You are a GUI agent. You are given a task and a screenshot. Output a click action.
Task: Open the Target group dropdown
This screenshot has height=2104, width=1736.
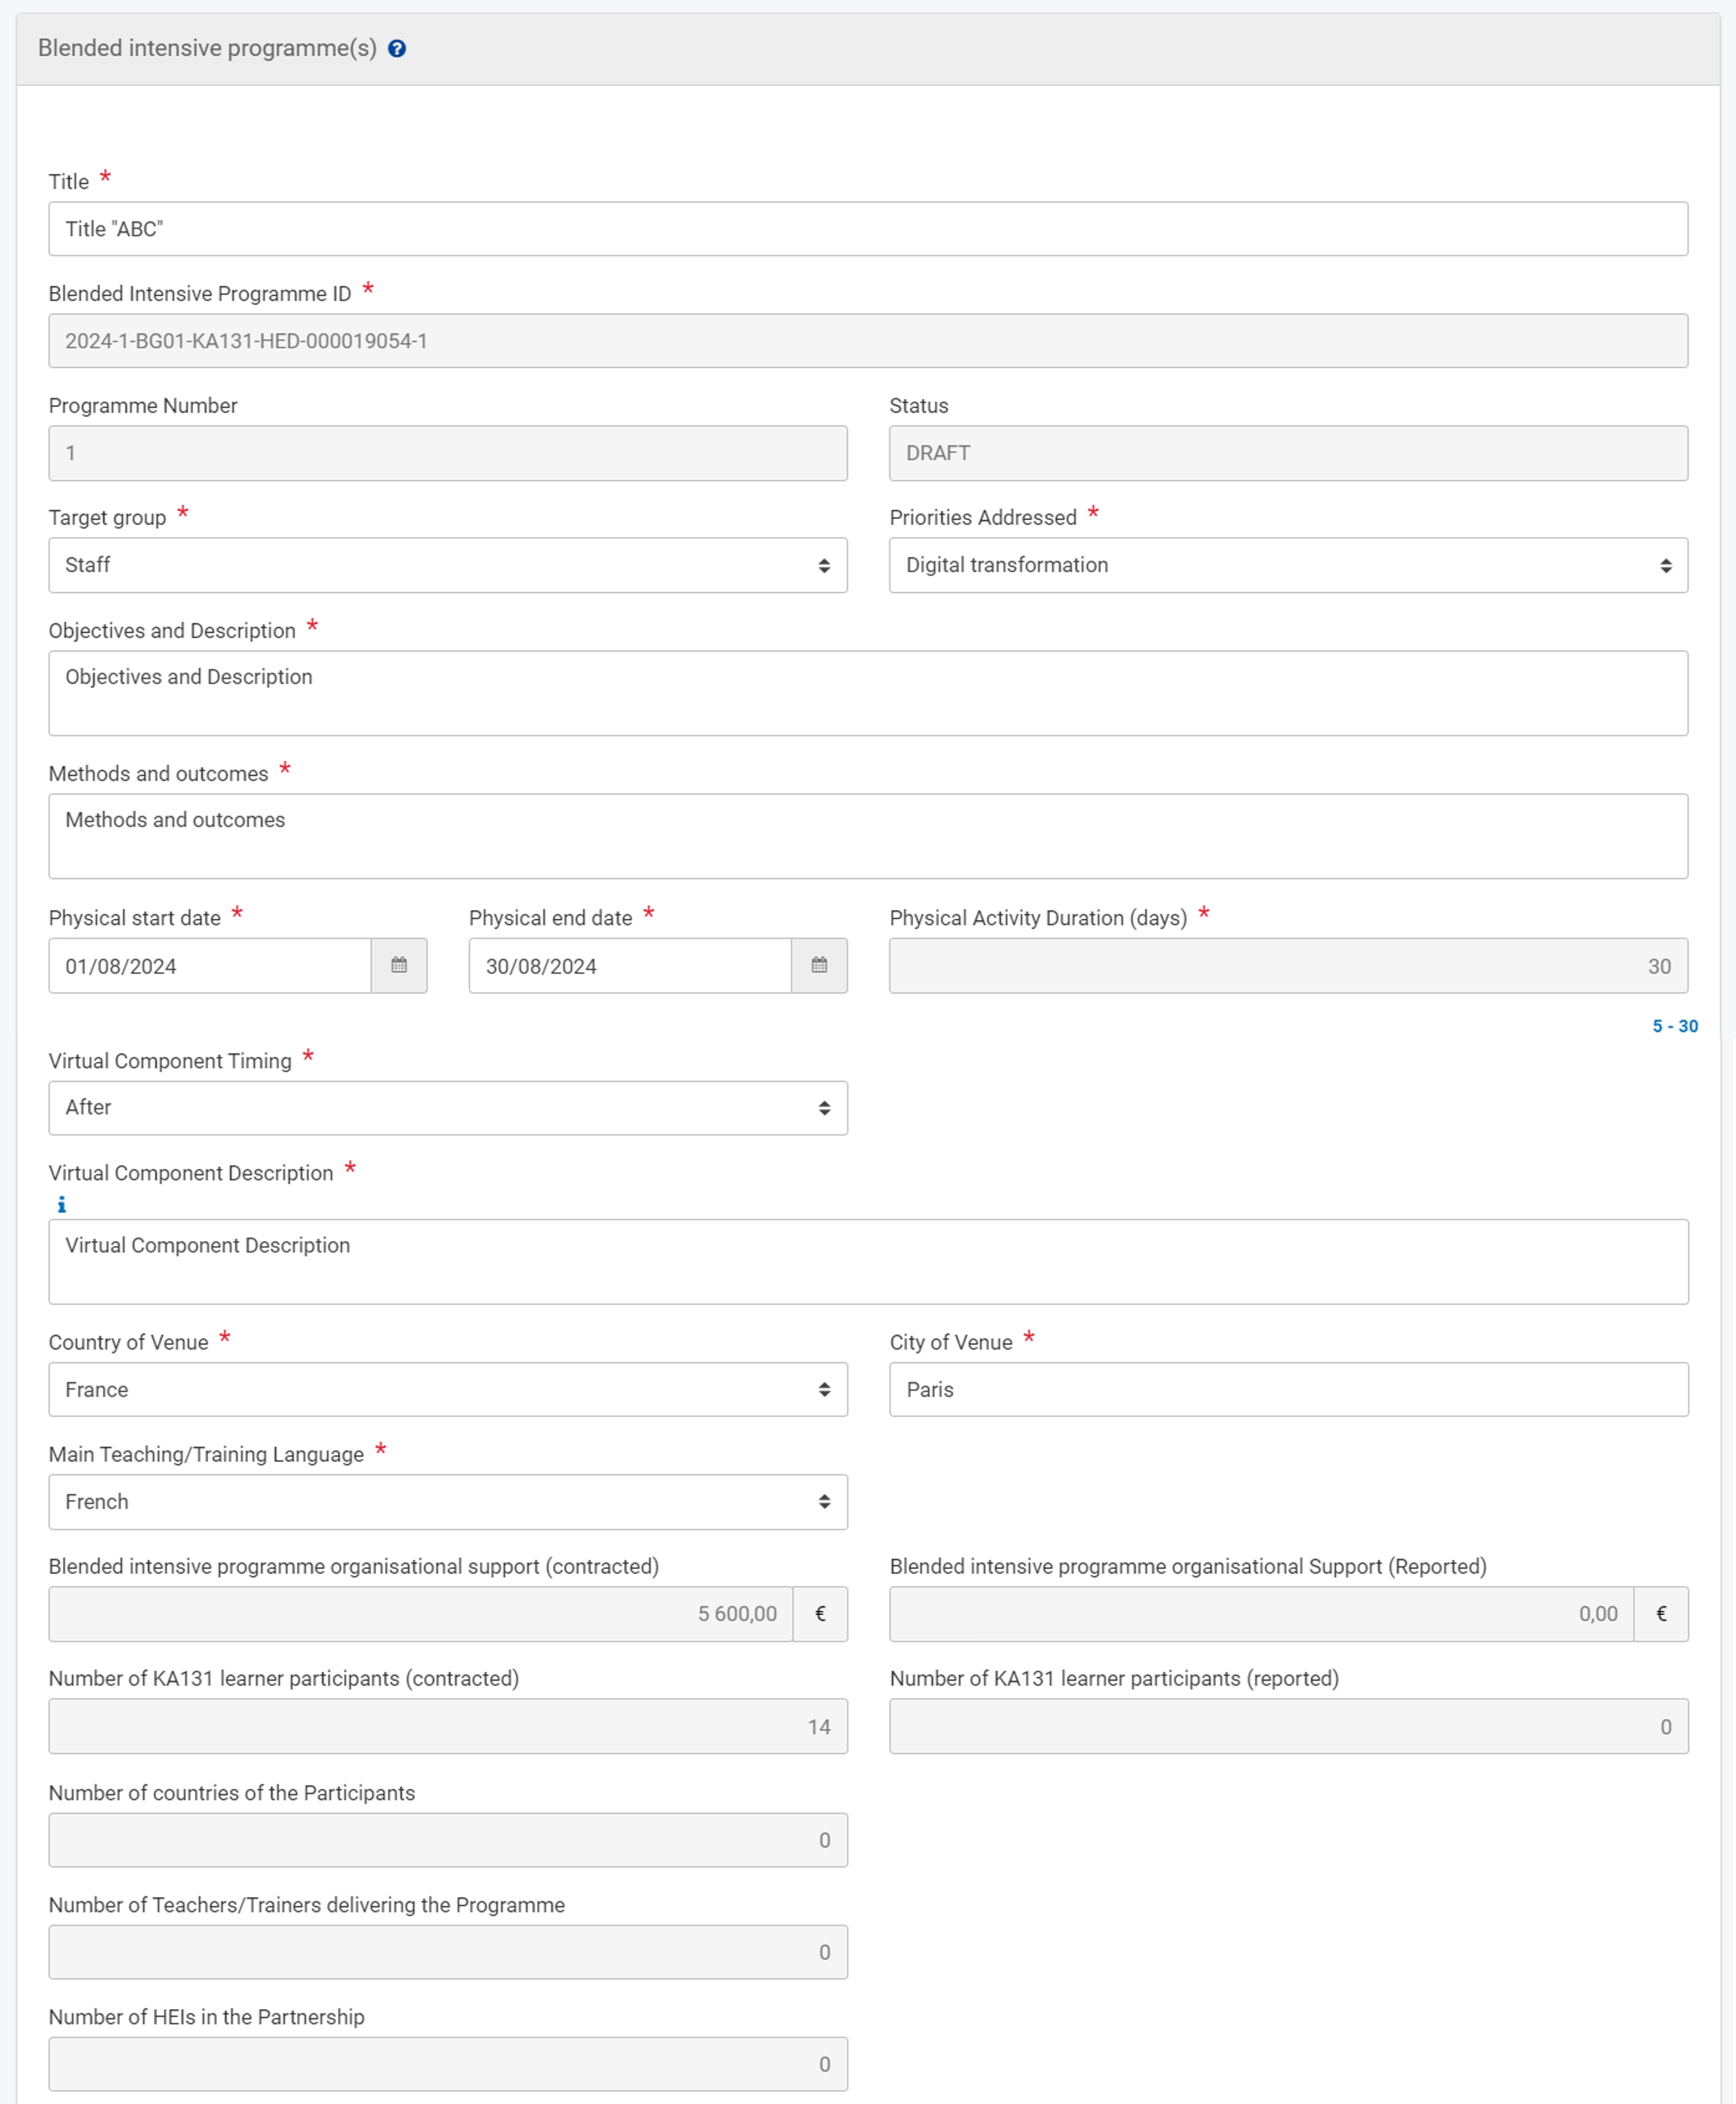pyautogui.click(x=448, y=565)
